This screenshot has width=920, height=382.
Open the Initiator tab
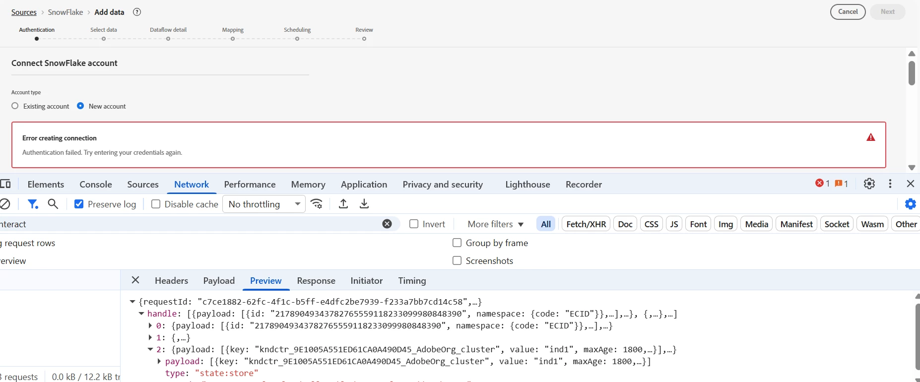[366, 280]
